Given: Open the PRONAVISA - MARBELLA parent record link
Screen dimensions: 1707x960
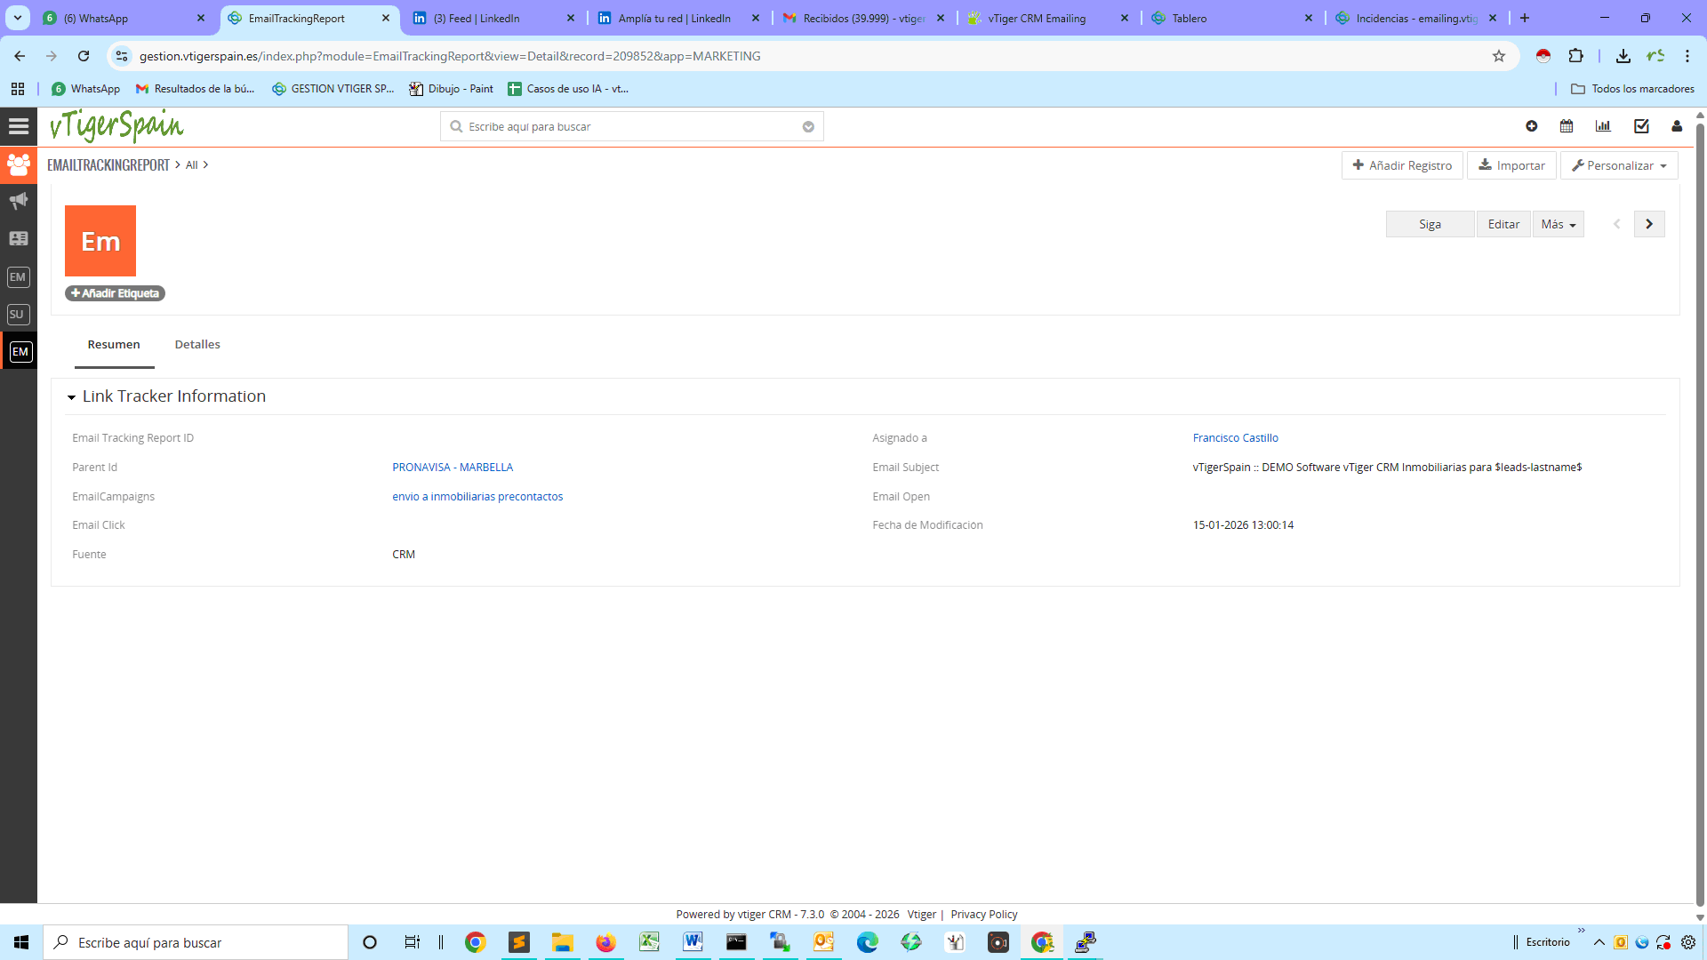Looking at the screenshot, I should 453,467.
